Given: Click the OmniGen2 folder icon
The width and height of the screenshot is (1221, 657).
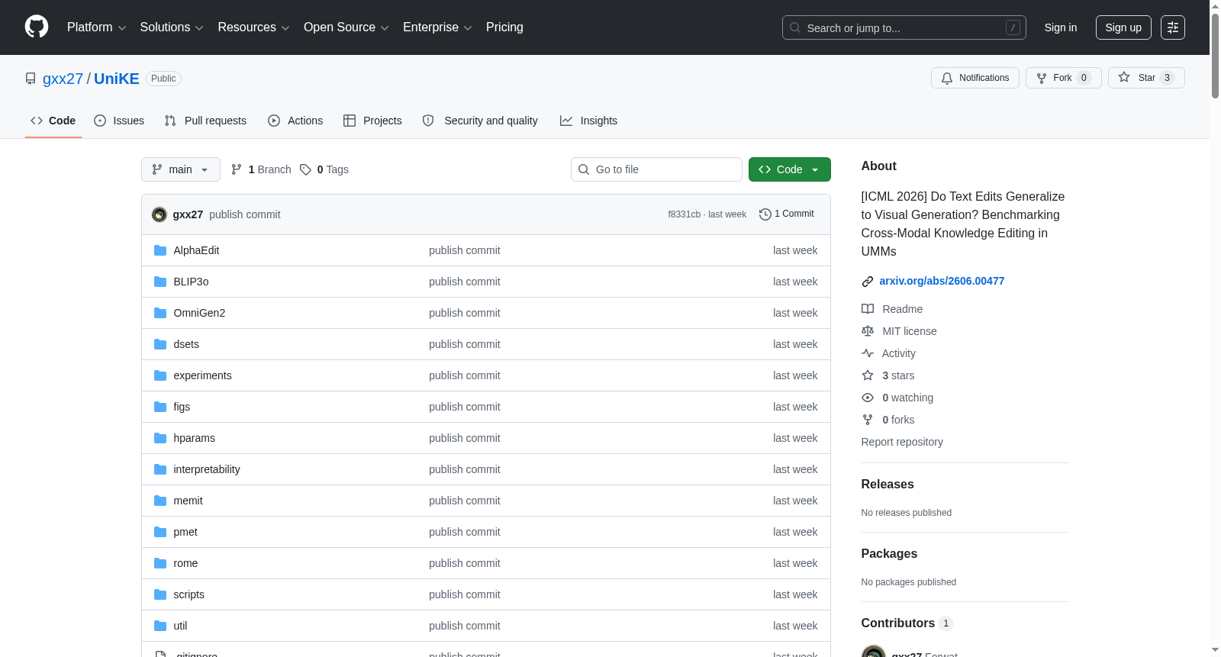Looking at the screenshot, I should [x=160, y=313].
